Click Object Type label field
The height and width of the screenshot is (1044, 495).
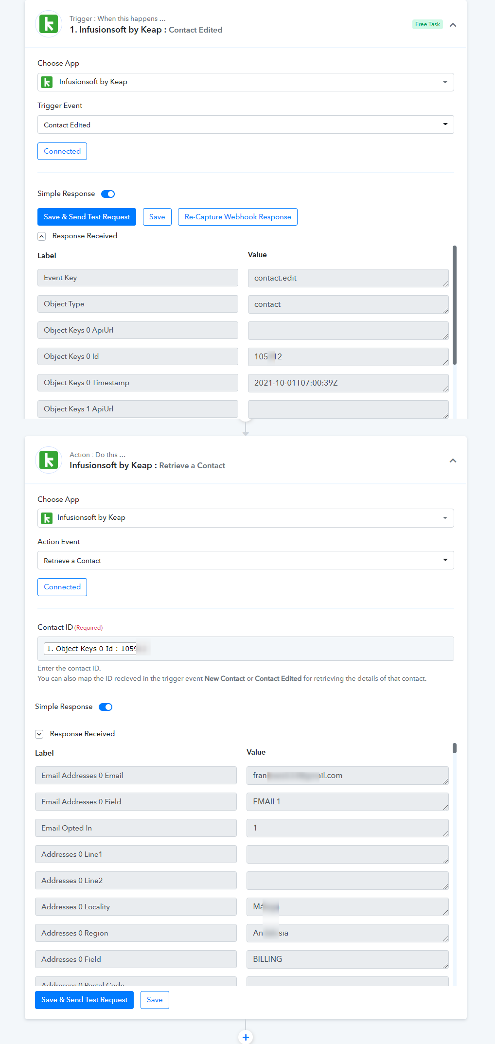click(138, 304)
